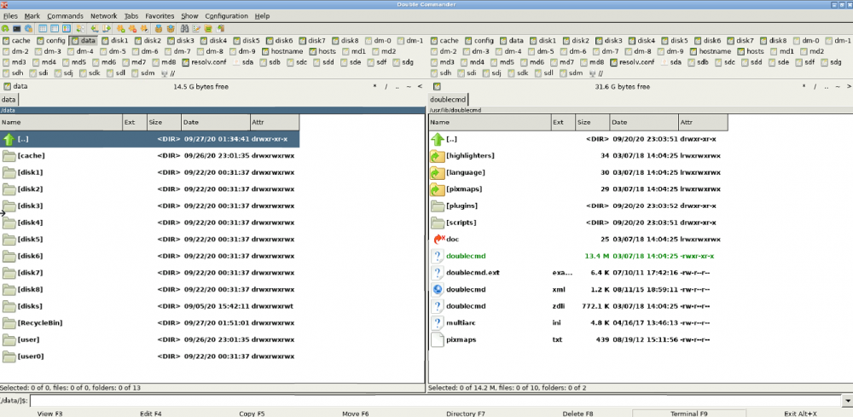The height and width of the screenshot is (417, 853).
Task: Select the doublecmd tab in right panel
Action: (448, 100)
